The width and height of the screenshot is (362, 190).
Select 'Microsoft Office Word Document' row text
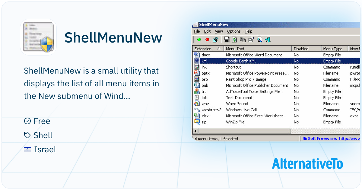pos(254,55)
